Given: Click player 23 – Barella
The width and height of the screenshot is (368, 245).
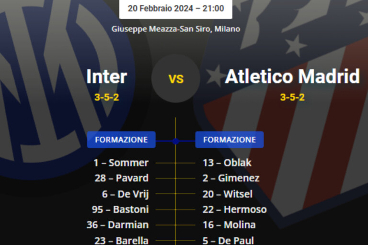Looking at the screenshot, I should click(121, 240).
